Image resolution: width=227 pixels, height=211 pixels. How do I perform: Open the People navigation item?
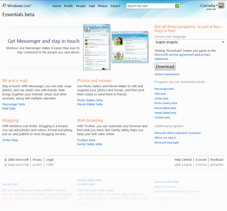[x=81, y=6]
